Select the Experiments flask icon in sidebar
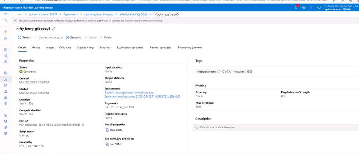The image size is (359, 154). click(6, 79)
